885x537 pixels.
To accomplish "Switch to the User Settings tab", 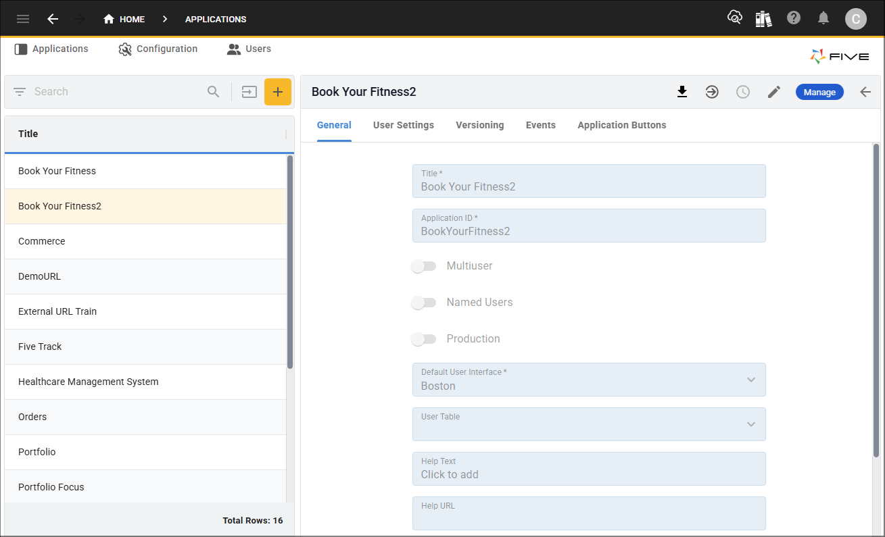I will click(x=404, y=125).
